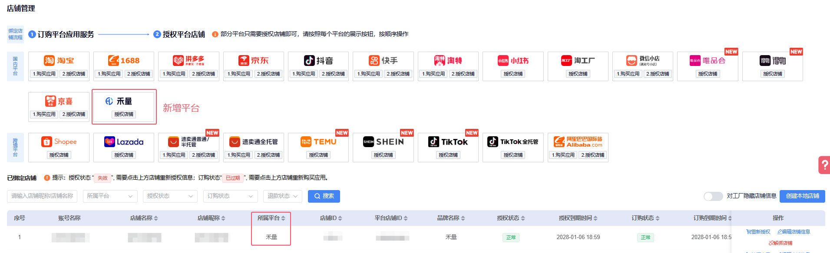Select the 跨境平台 side tab
This screenshot has width=830, height=253.
pyautogui.click(x=15, y=148)
